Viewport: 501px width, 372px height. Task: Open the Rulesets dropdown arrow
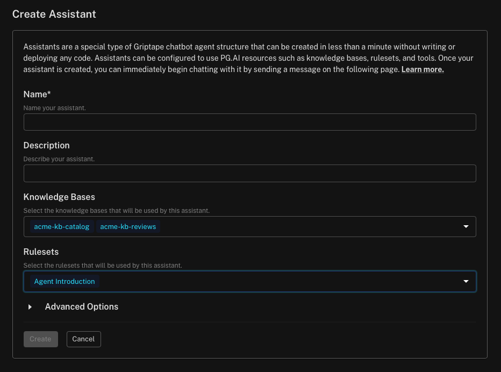pos(466,282)
